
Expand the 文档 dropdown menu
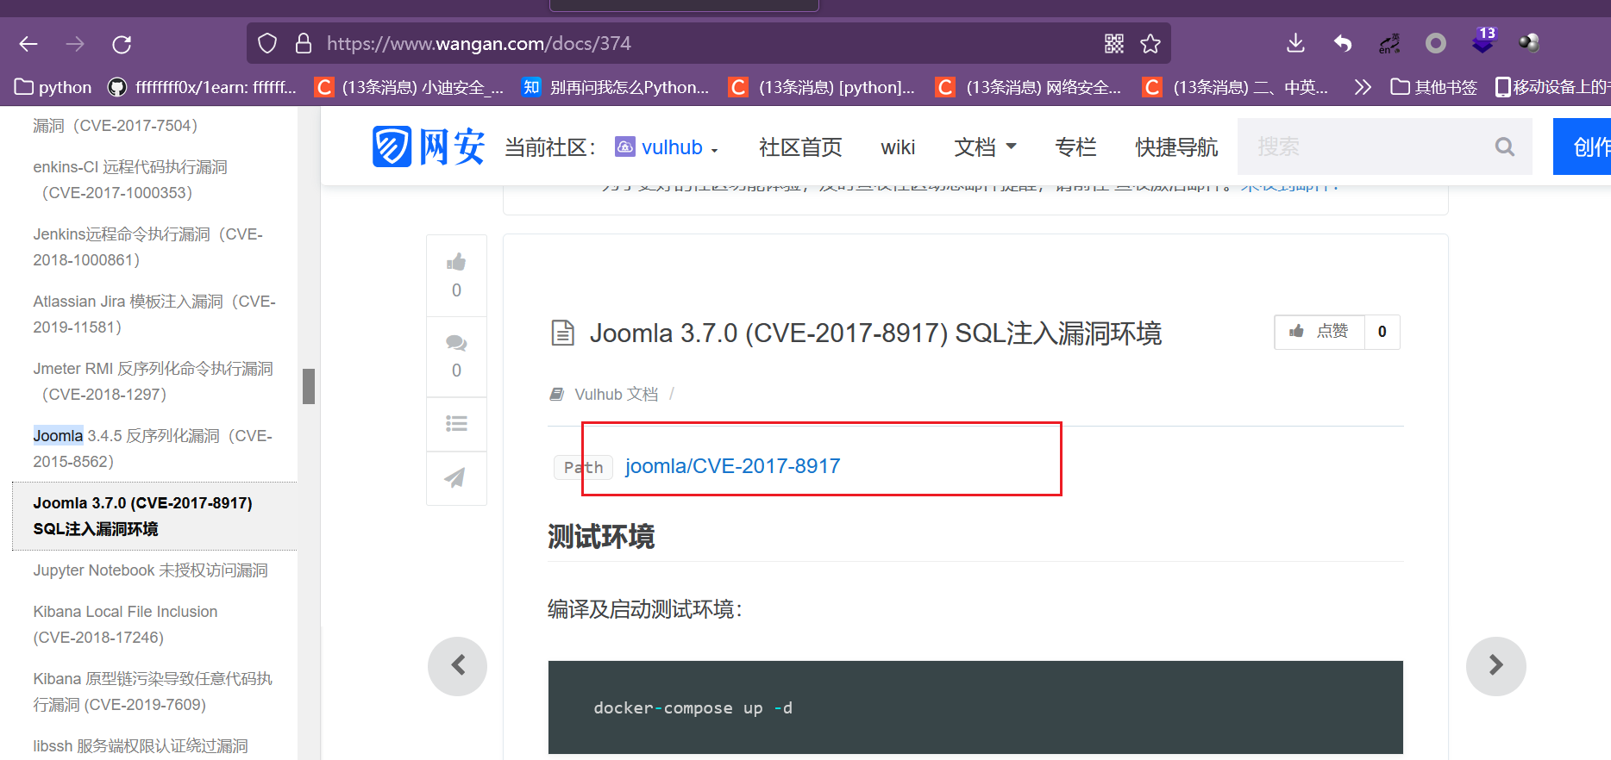click(985, 147)
